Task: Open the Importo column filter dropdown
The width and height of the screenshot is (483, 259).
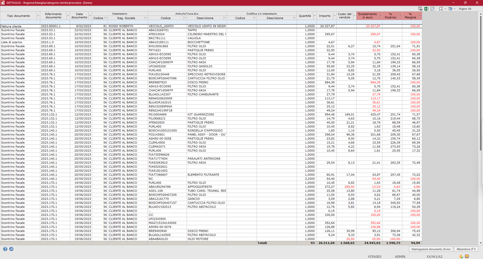Action: (x=335, y=16)
